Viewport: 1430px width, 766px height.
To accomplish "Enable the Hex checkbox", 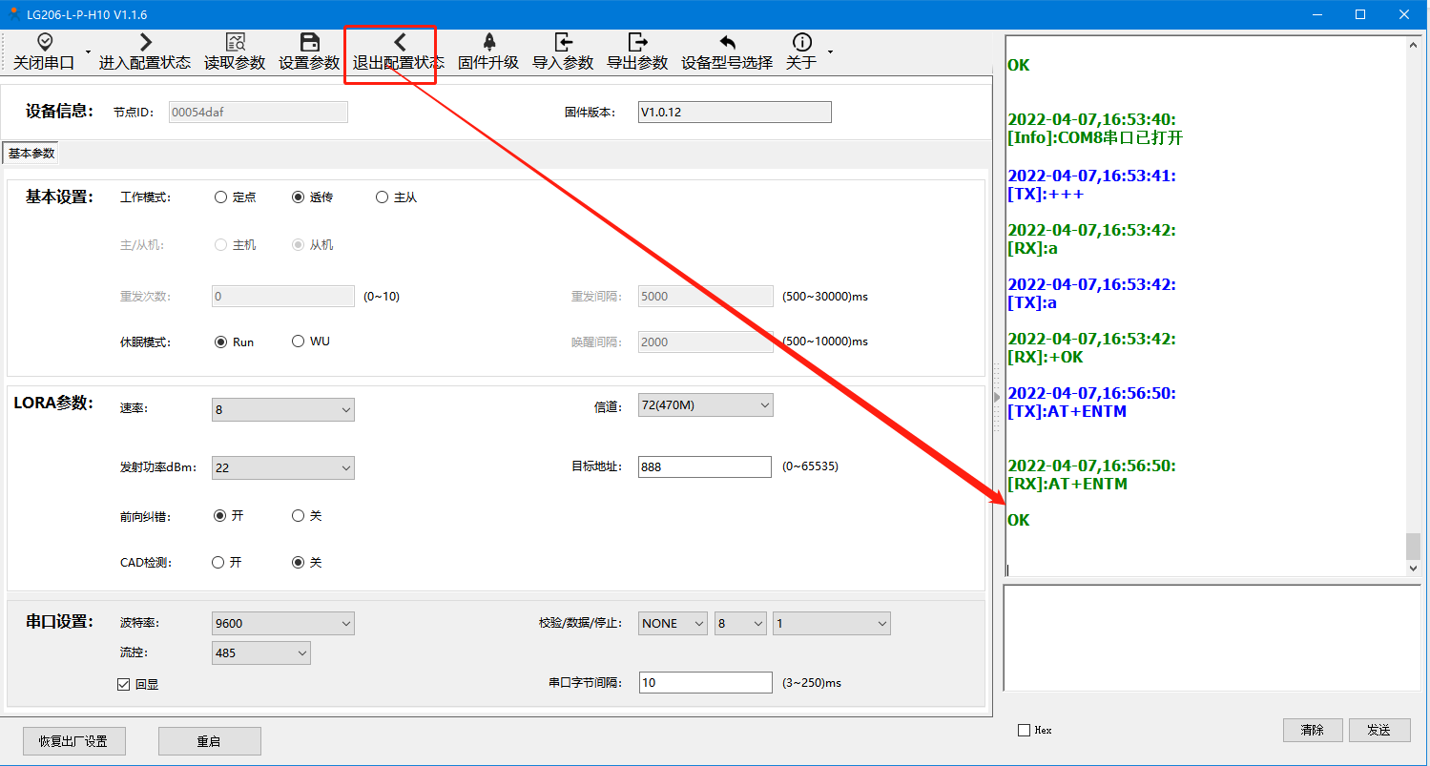I will tap(1025, 731).
